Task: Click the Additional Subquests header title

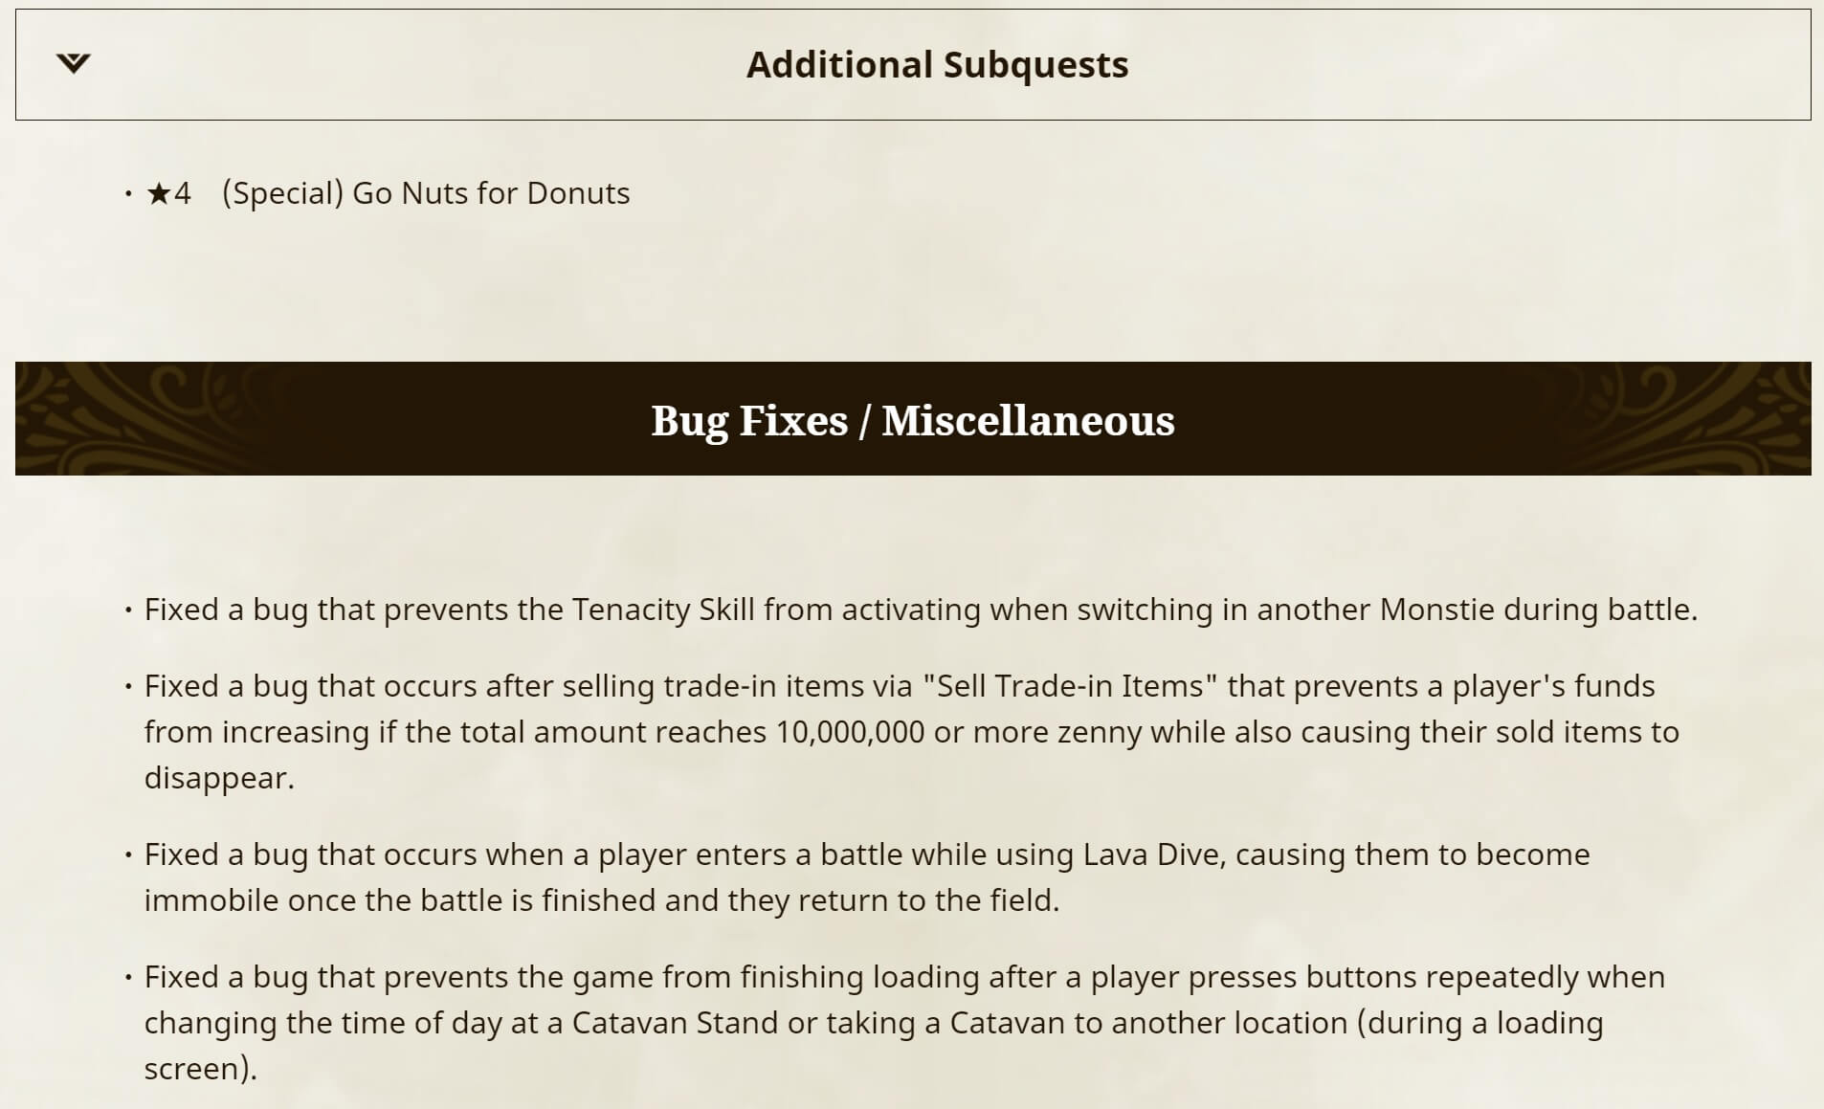Action: [x=937, y=65]
